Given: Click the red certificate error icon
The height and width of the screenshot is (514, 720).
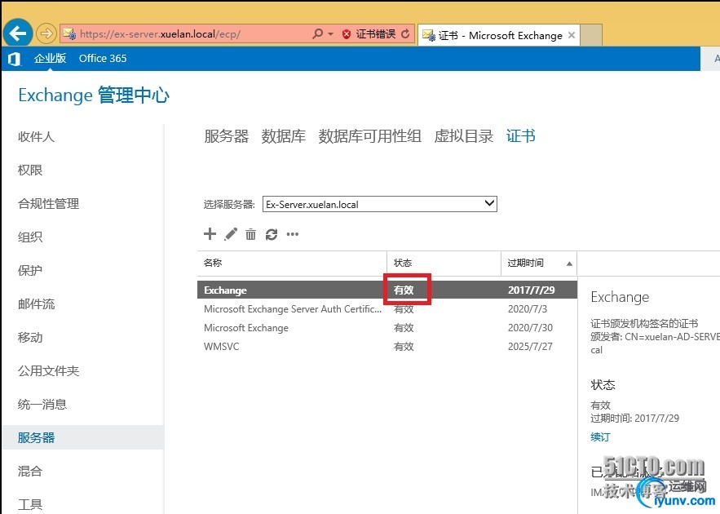Looking at the screenshot, I should [347, 34].
